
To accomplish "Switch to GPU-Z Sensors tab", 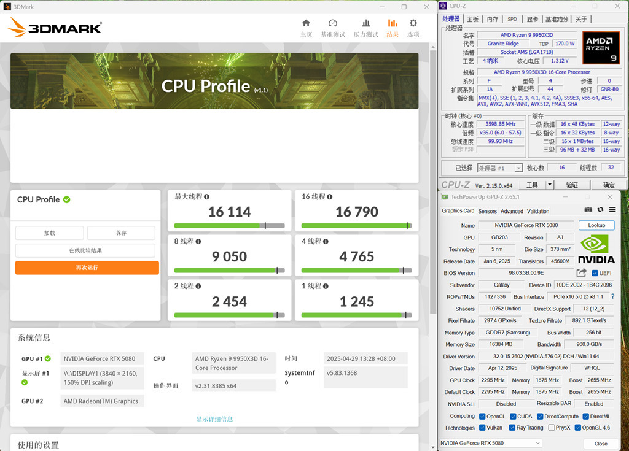I will [487, 211].
